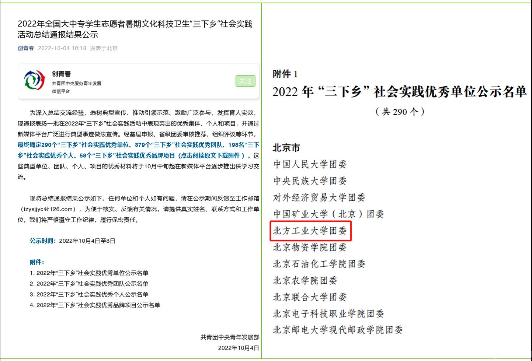Image resolution: width=532 pixels, height=361 pixels.
Task: Select 北京邮电大学现代邮政学院团委 entry
Action: (x=338, y=330)
